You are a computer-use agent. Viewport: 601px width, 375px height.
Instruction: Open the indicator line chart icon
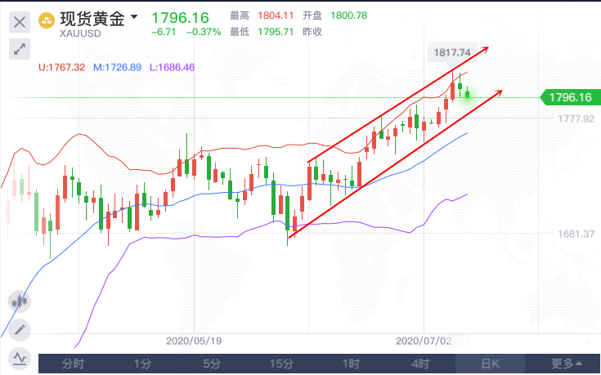pos(18,358)
